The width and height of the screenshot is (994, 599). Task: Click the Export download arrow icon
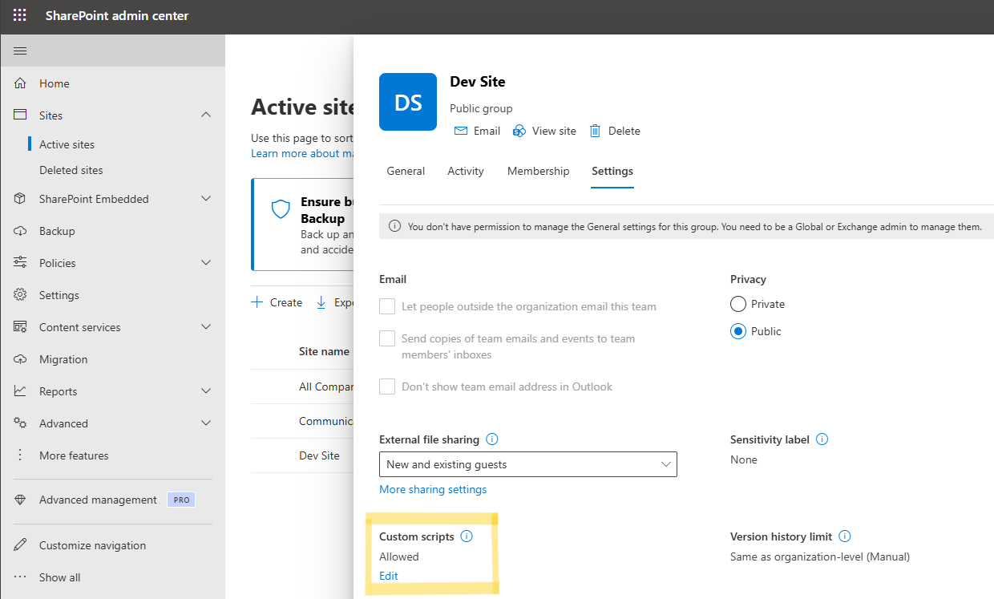coord(321,302)
